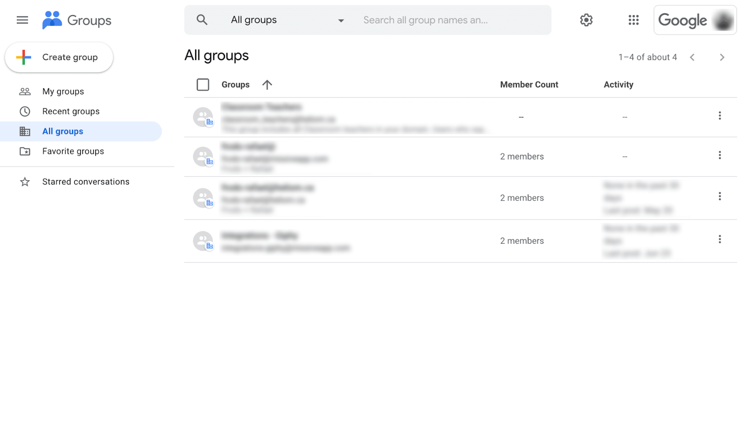Click the search magnifier icon
Viewport: 747px width, 436px height.
pyautogui.click(x=202, y=20)
